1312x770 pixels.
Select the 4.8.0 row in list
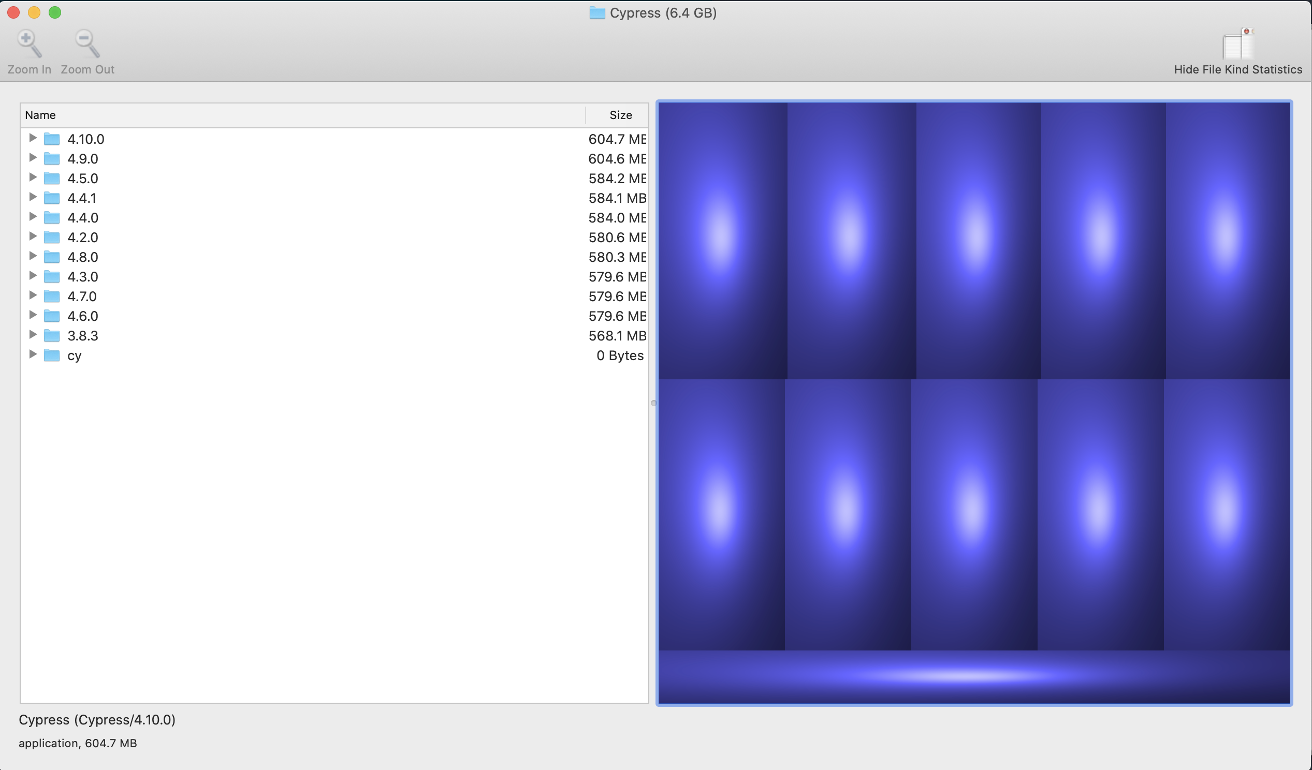tap(82, 257)
